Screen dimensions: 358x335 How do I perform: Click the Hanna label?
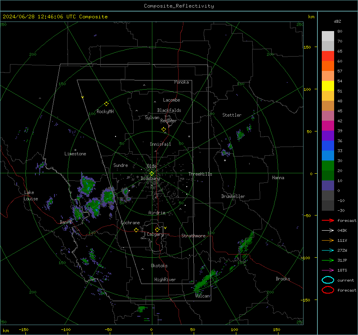tap(278, 178)
